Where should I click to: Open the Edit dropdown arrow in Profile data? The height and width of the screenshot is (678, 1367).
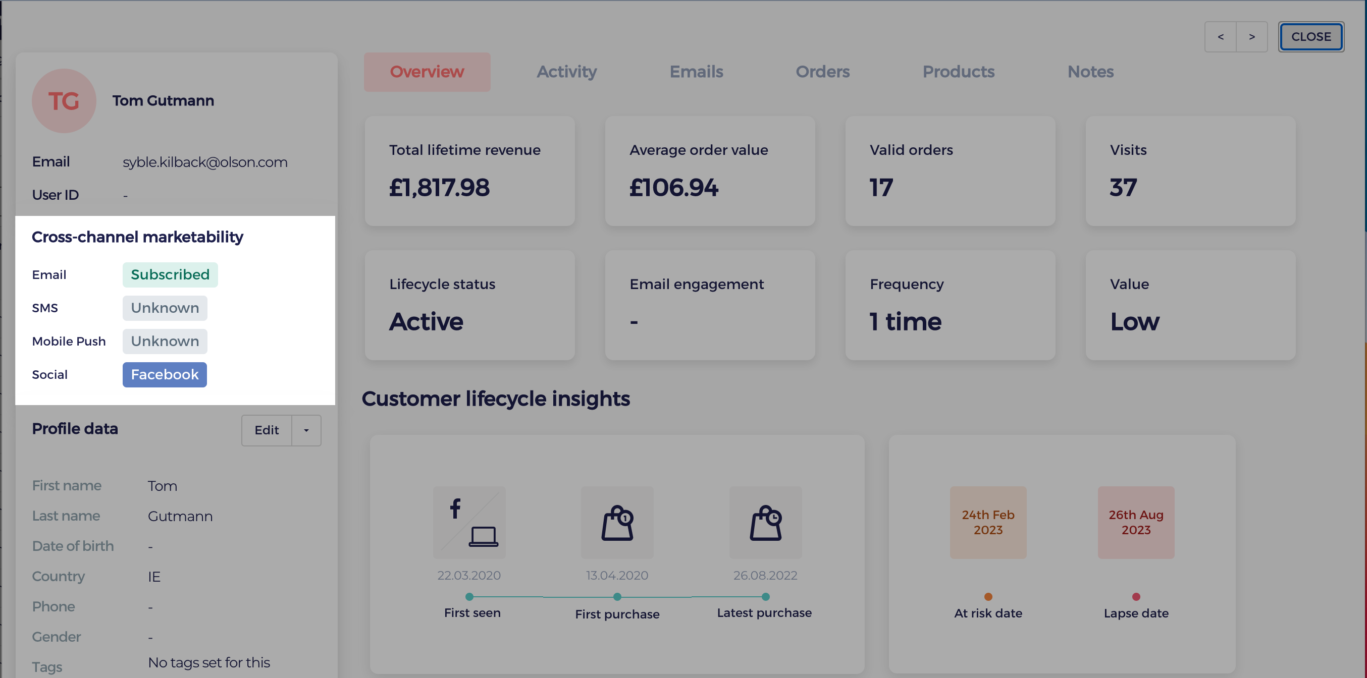[x=306, y=430]
